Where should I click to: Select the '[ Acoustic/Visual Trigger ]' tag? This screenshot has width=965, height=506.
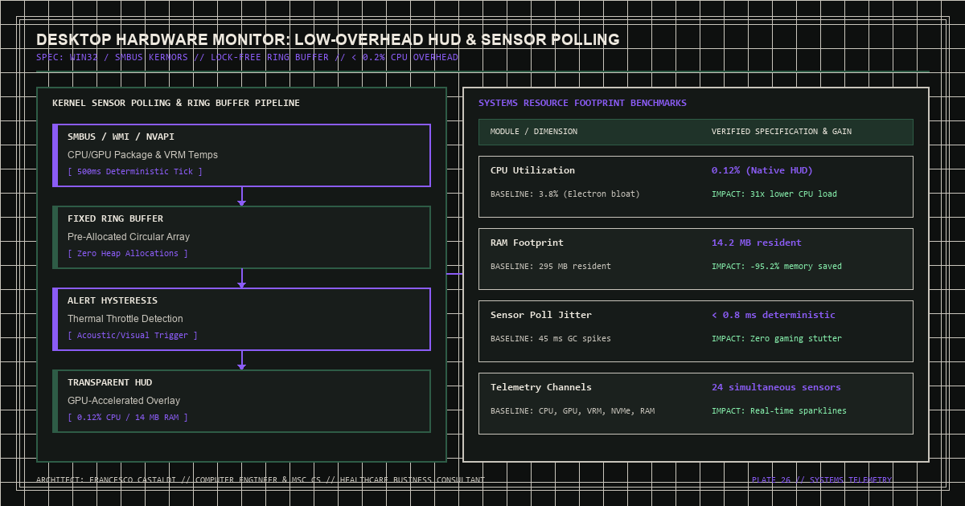click(x=133, y=336)
